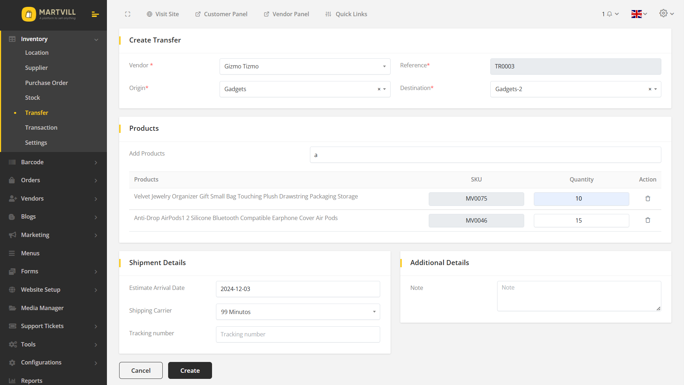Remove the Anti-Drop AirPods product row

648,220
